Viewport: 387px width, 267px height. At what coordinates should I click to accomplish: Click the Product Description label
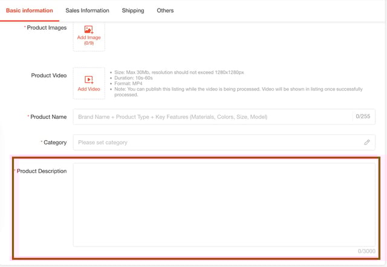42,171
